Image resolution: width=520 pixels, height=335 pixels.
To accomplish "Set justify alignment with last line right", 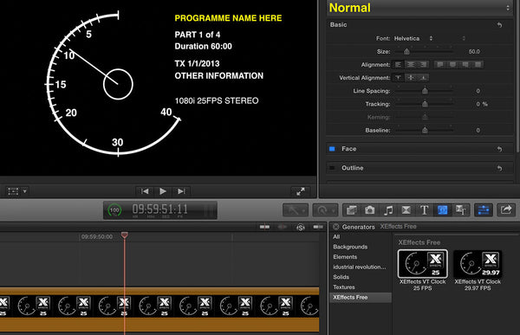I will point(465,65).
